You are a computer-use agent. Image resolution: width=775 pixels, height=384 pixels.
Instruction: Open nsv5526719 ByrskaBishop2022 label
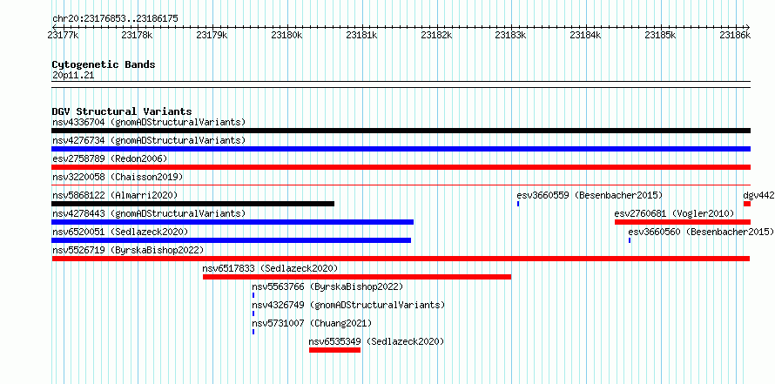point(128,250)
